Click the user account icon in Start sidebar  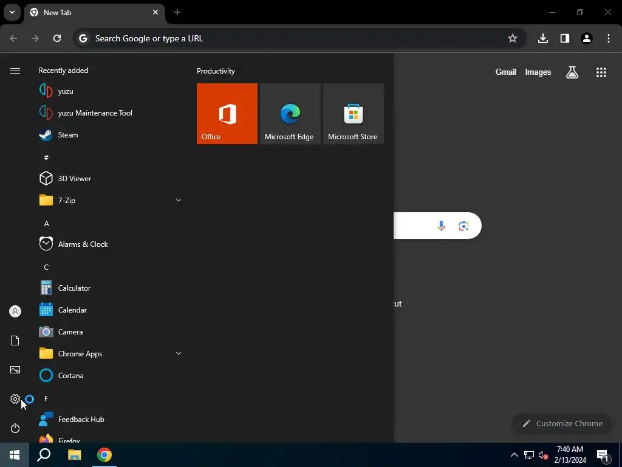[15, 311]
